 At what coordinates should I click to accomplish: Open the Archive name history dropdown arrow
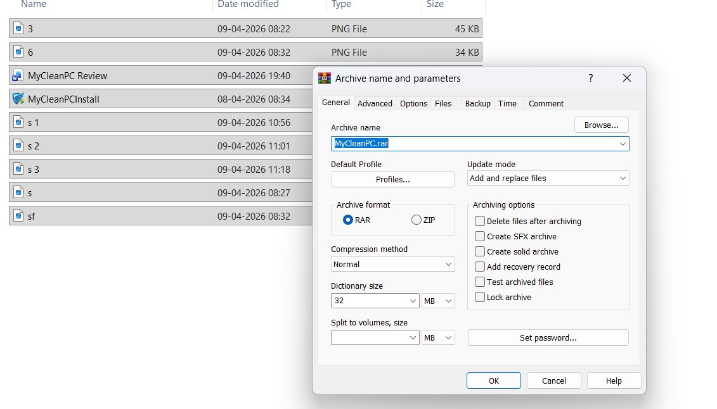pos(623,144)
